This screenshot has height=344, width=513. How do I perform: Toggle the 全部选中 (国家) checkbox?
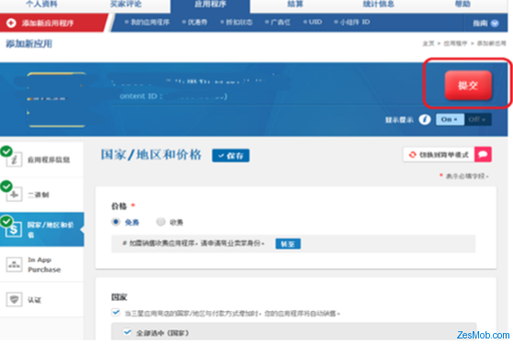click(x=127, y=332)
